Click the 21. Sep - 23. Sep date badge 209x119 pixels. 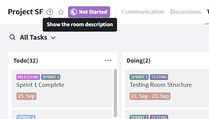(150, 96)
